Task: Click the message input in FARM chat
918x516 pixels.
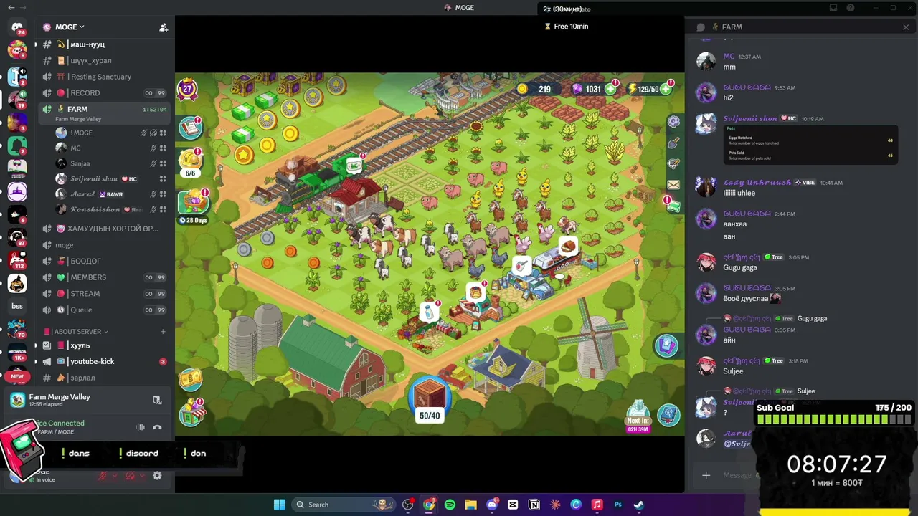Action: click(x=737, y=475)
